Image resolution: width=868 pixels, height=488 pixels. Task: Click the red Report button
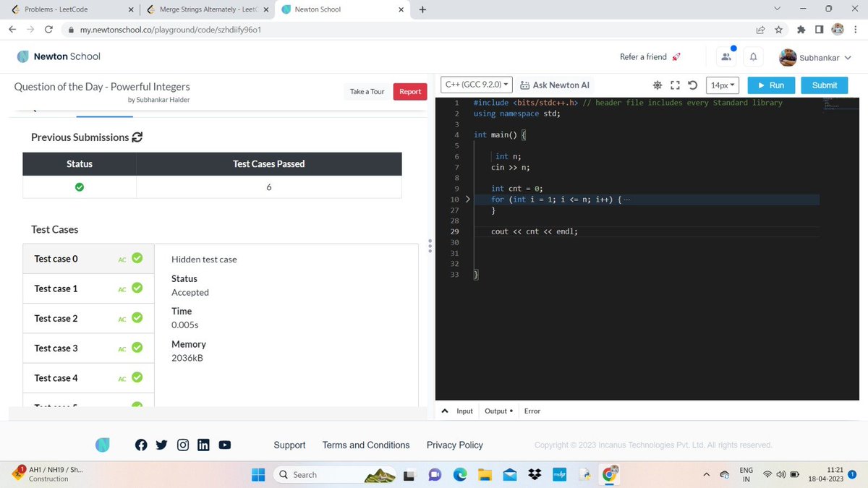click(410, 92)
